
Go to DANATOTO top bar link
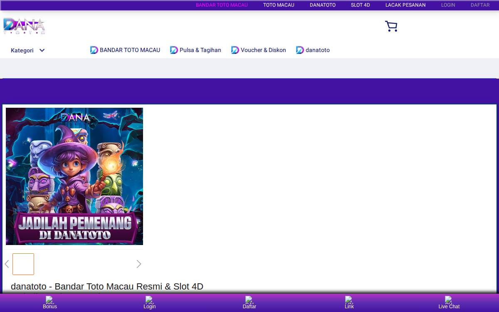pos(323,5)
